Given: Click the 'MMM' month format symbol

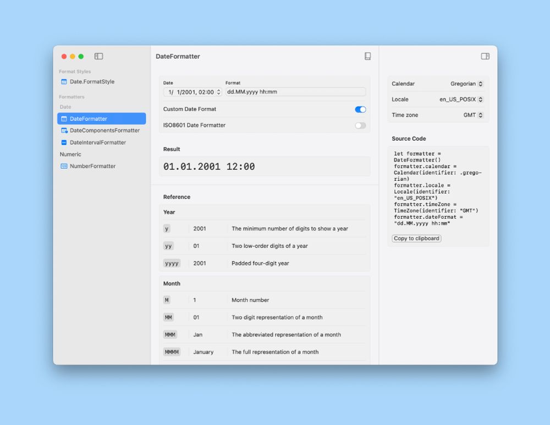Looking at the screenshot, I should click(170, 335).
